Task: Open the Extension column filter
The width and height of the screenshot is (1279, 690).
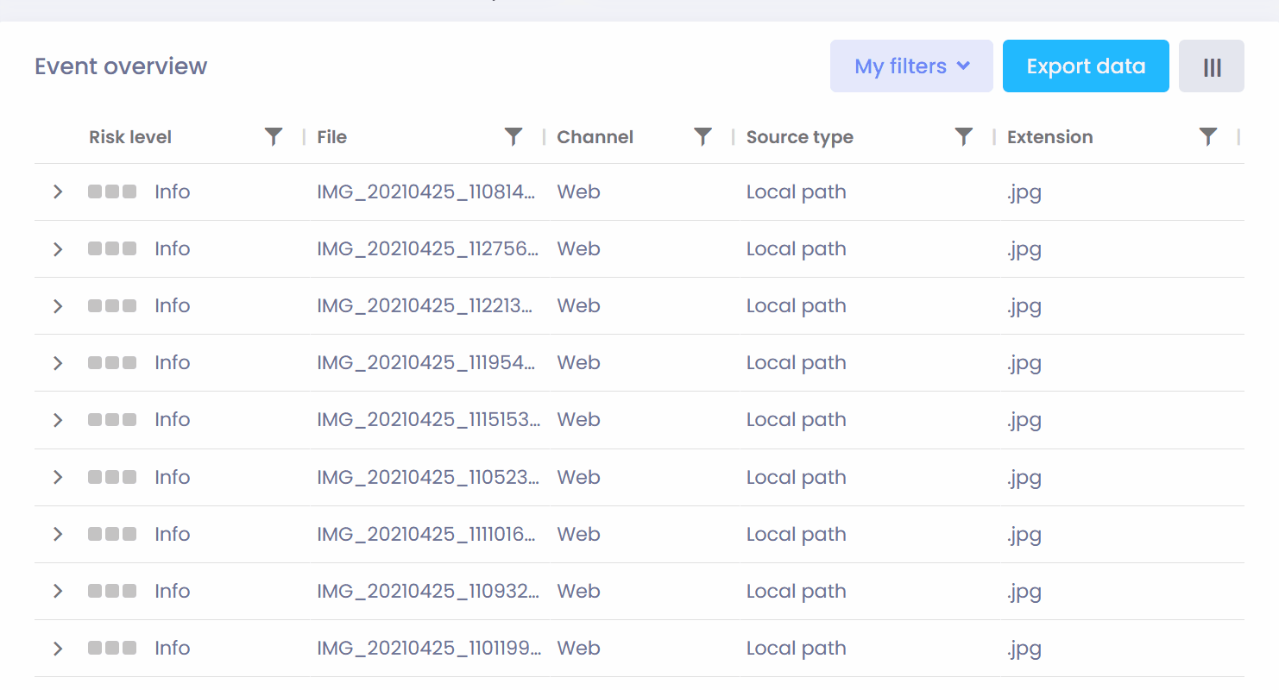Action: pyautogui.click(x=1208, y=136)
